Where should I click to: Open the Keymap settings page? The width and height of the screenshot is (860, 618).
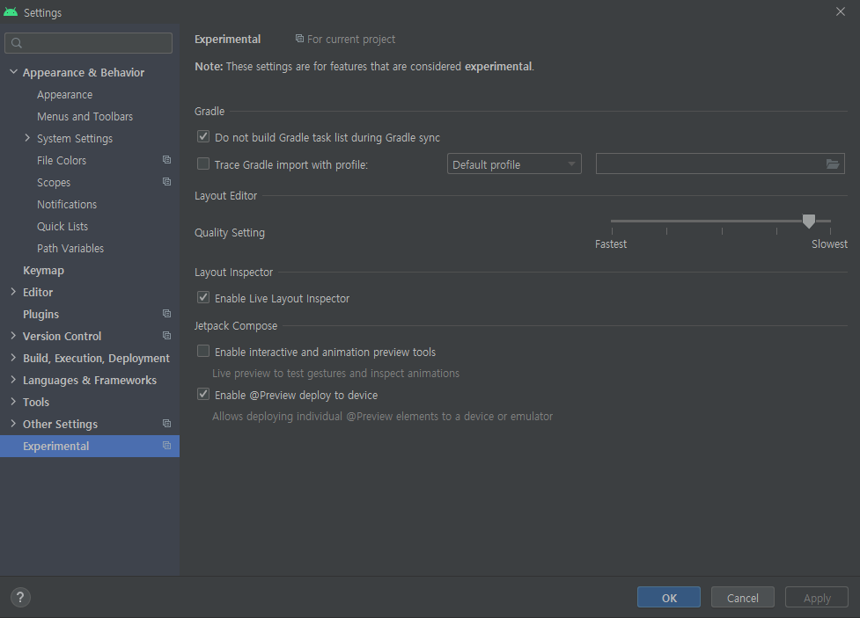pos(43,271)
